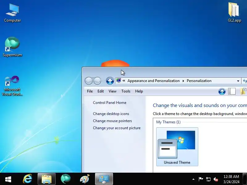Select the Supermium desktop shortcut
247x185 pixels.
click(x=12, y=47)
